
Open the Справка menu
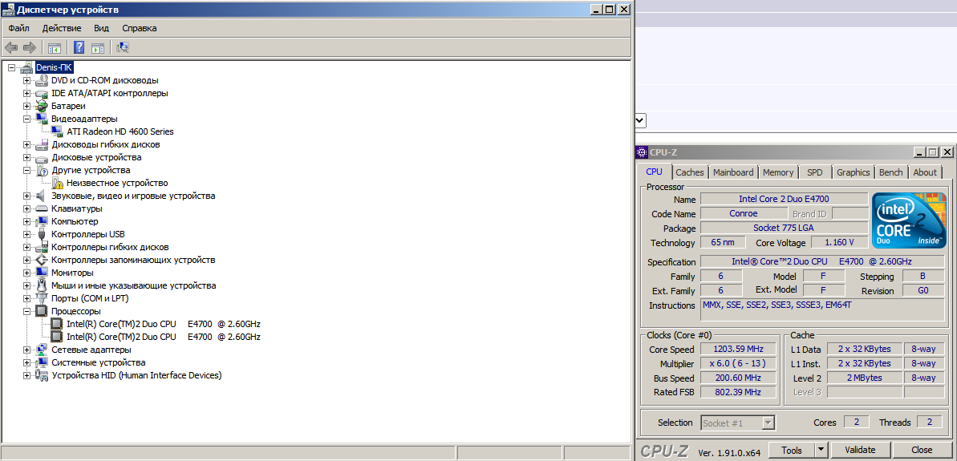[139, 28]
